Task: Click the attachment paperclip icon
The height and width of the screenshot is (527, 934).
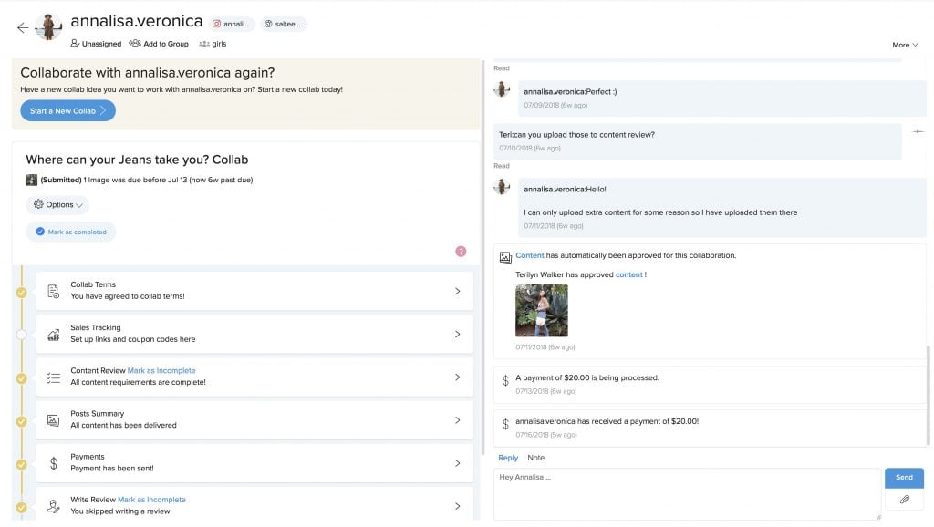Action: [x=904, y=500]
